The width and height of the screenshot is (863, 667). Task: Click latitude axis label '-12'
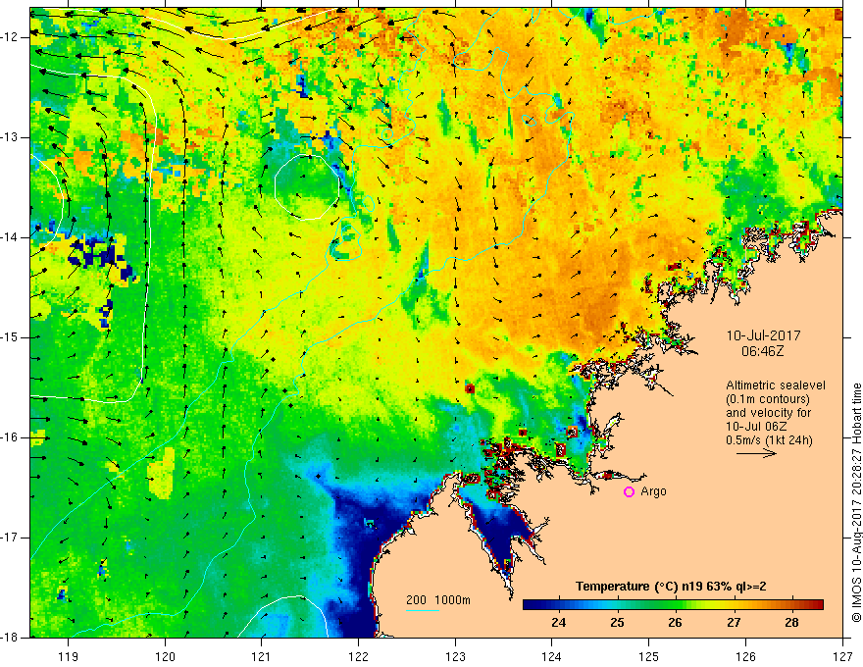pyautogui.click(x=11, y=37)
